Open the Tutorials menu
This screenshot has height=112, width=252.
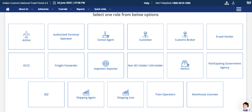(x=65, y=9)
